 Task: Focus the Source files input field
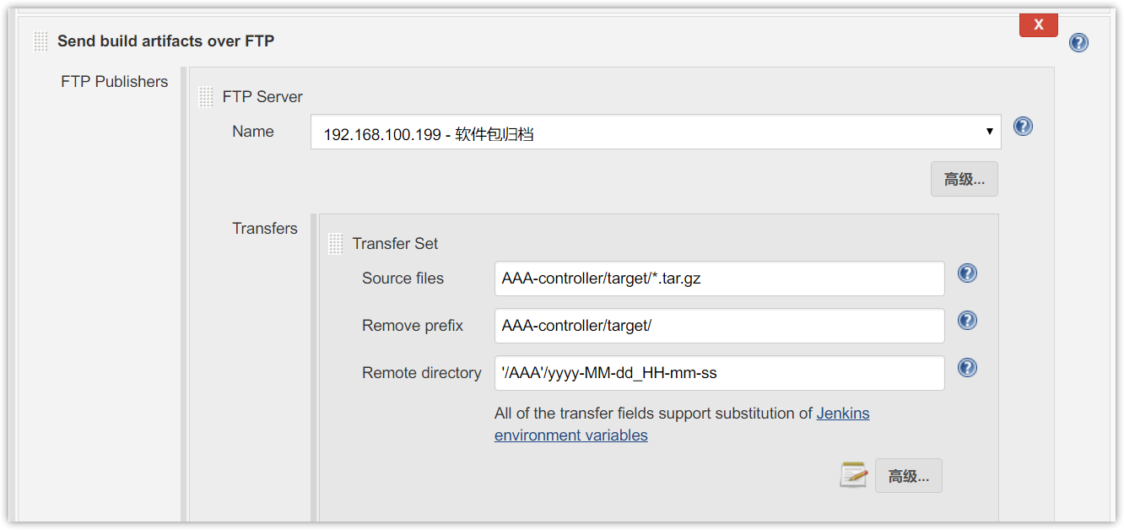(719, 279)
